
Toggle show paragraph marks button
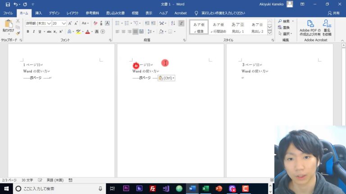(181, 23)
